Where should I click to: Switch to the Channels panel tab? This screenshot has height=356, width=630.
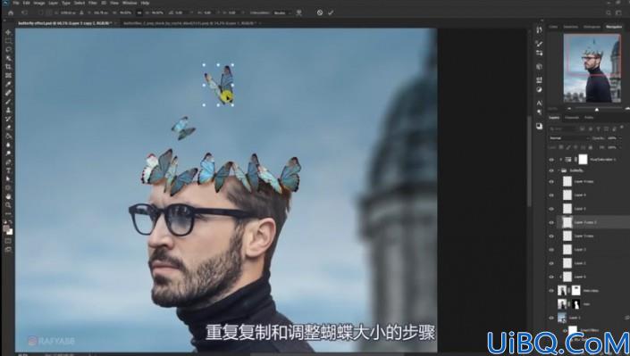tap(572, 118)
